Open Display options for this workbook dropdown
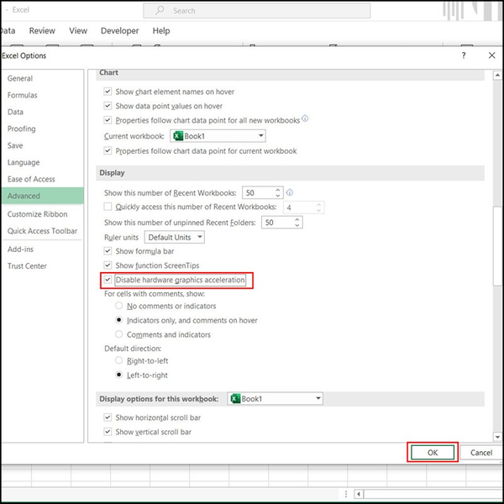Screen dimensions: 504x504 318,399
